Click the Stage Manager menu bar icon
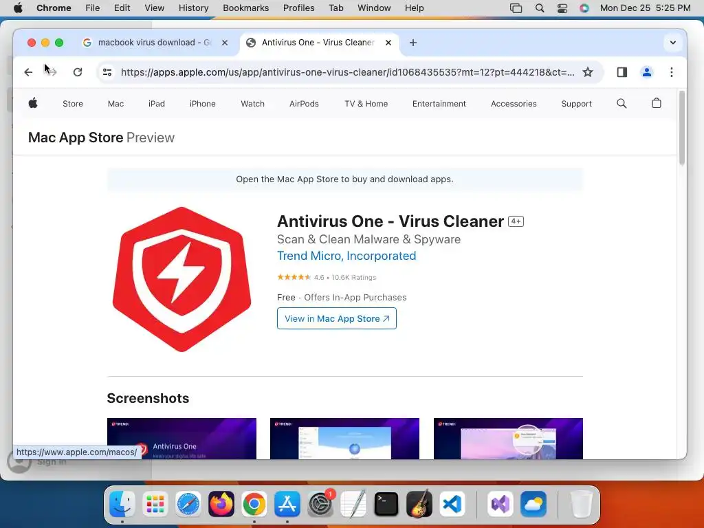This screenshot has width=704, height=528. coord(516,8)
